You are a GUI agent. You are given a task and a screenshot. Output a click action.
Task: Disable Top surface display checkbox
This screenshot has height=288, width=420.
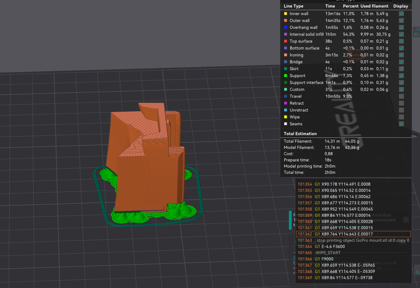[x=401, y=41]
